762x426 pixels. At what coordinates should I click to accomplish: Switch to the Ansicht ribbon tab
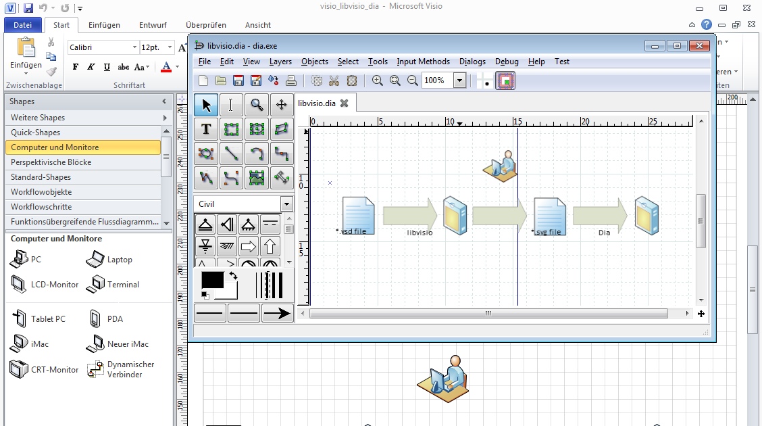[257, 25]
